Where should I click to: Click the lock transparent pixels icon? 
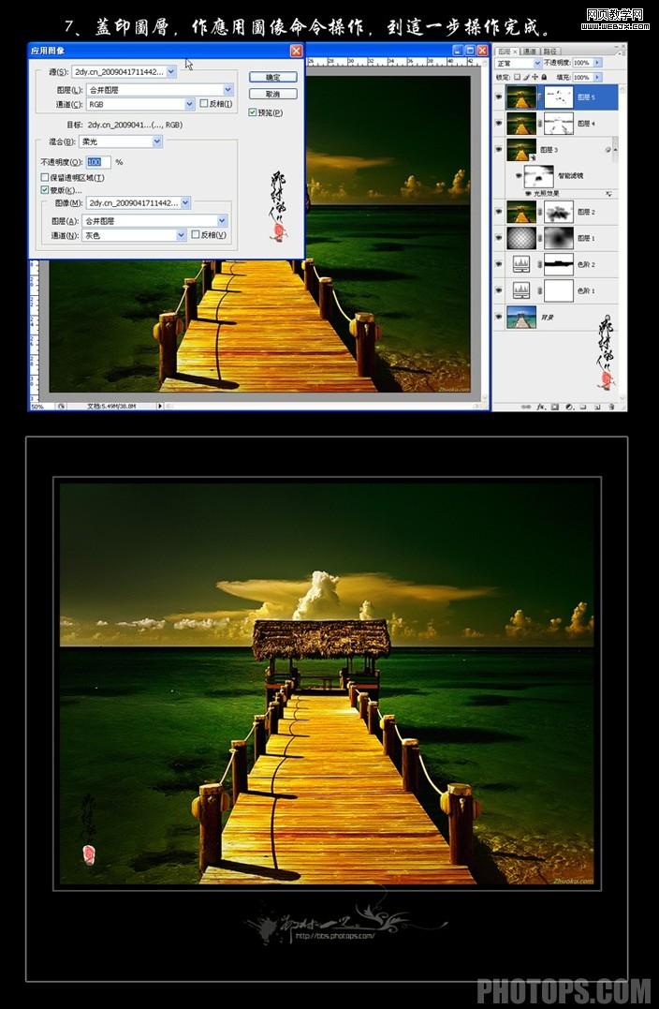click(x=517, y=77)
